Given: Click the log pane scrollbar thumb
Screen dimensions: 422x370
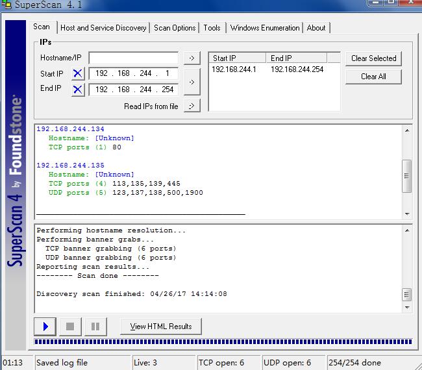Looking at the screenshot, I should (x=406, y=295).
